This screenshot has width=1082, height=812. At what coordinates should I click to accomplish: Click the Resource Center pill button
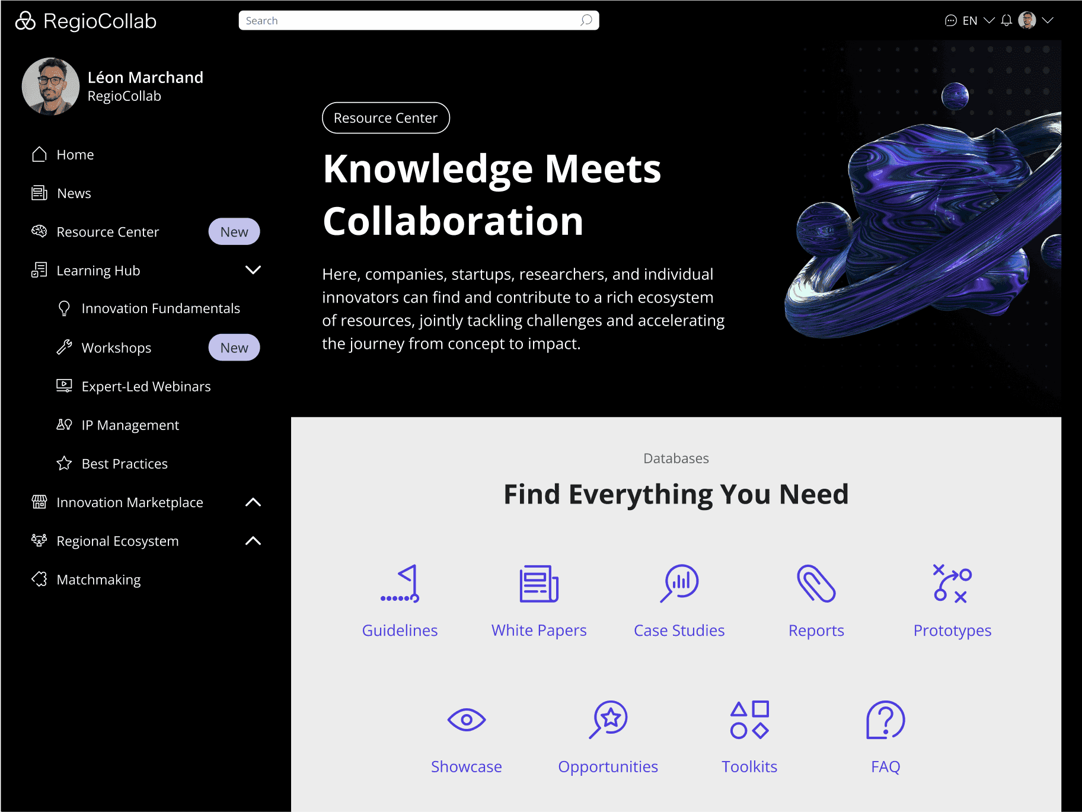click(x=385, y=117)
